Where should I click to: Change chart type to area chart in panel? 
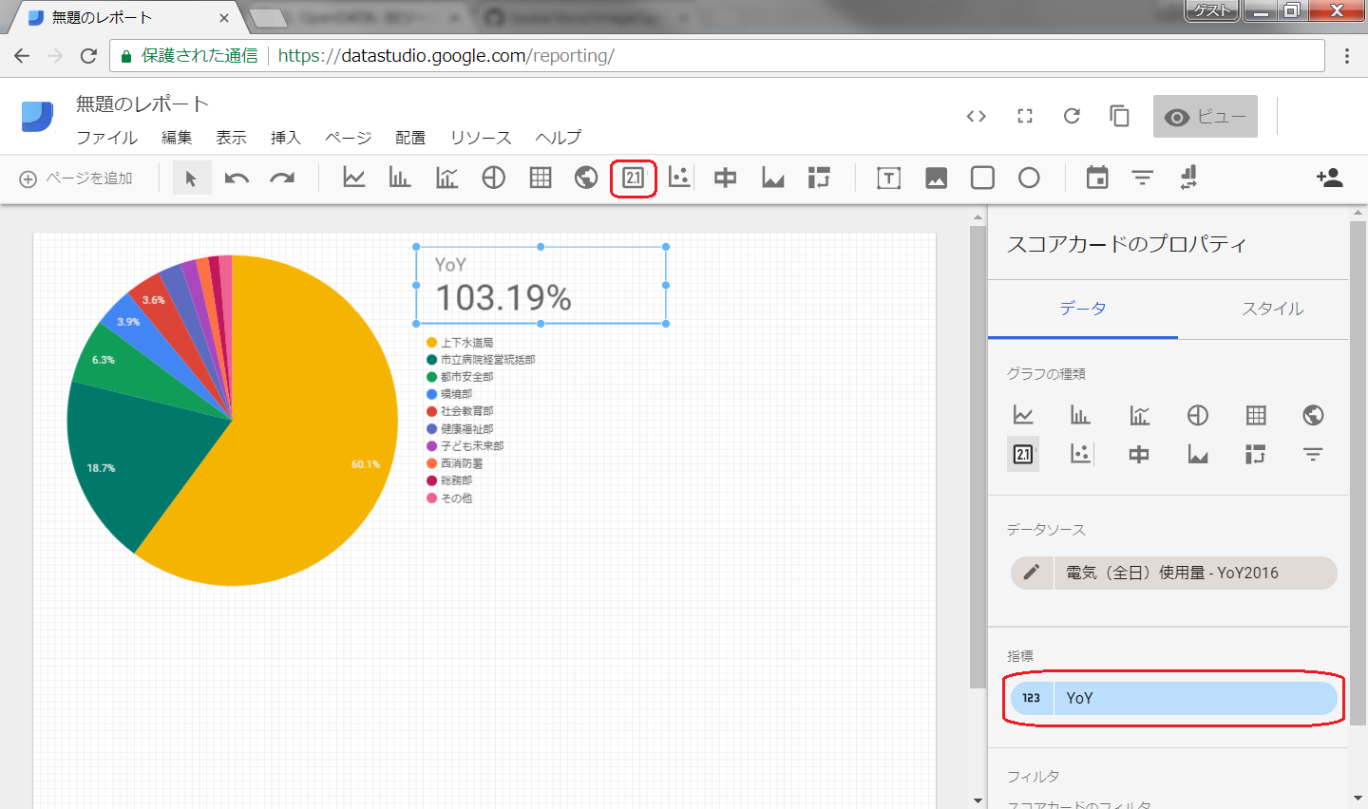(x=1198, y=454)
